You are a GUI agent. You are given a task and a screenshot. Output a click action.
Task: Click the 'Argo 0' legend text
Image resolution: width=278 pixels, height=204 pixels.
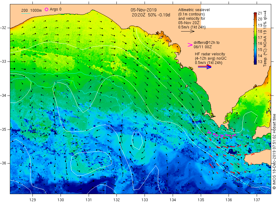[x=56, y=9]
